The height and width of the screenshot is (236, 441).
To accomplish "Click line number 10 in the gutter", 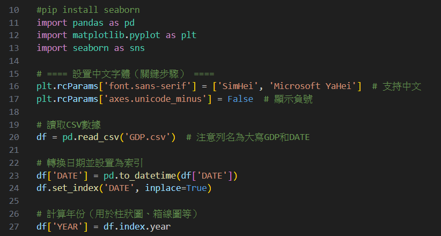I will (14, 10).
